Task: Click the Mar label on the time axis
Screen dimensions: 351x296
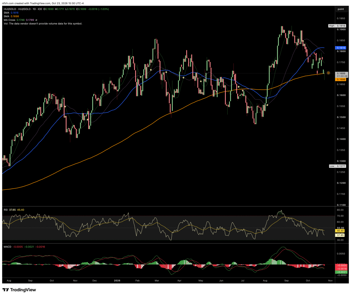Action: (x=157, y=281)
